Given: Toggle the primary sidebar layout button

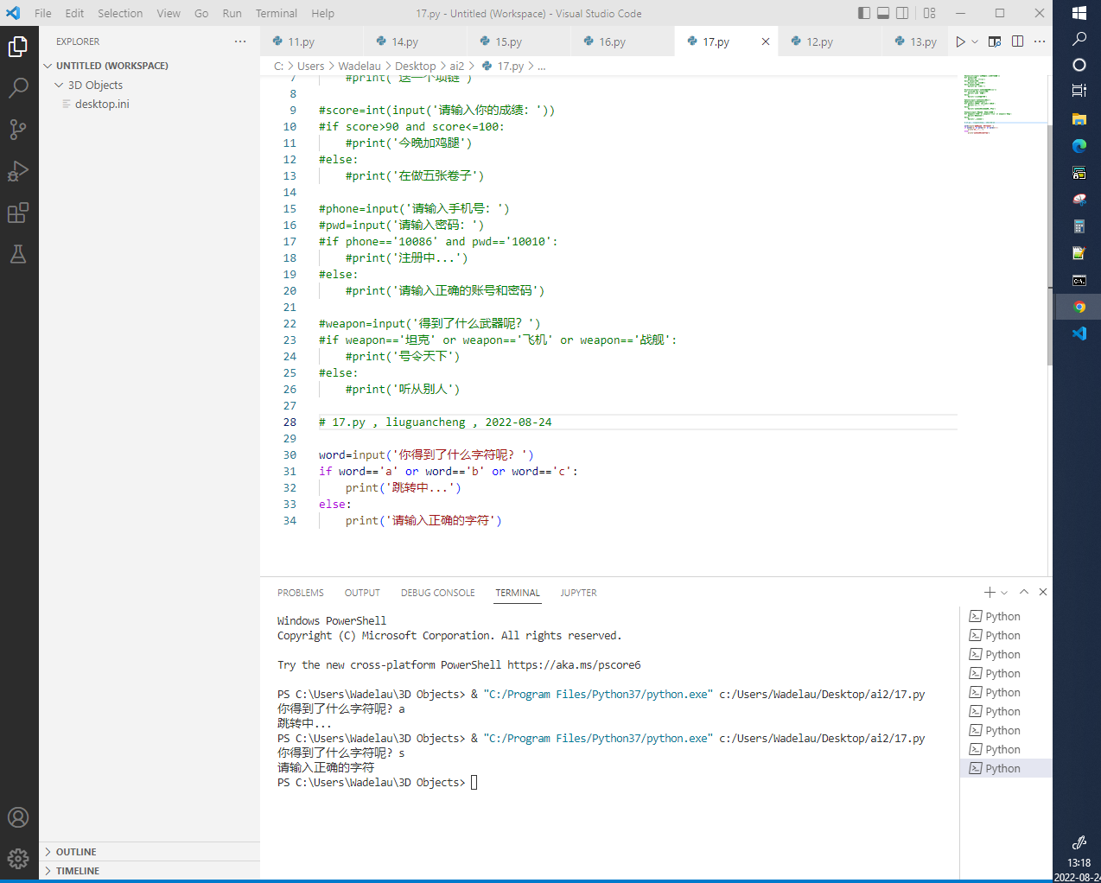Looking at the screenshot, I should tap(864, 13).
